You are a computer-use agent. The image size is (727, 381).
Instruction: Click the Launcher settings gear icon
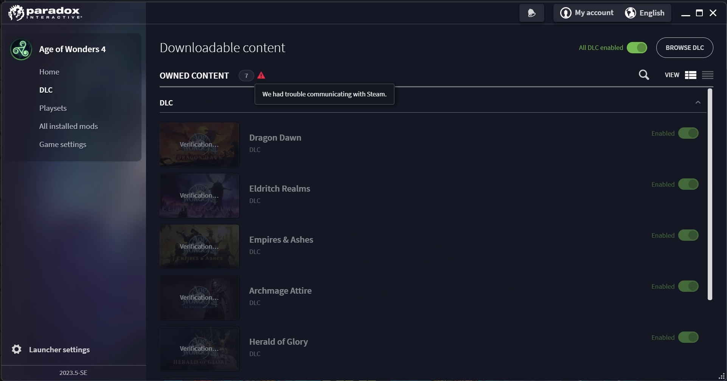[17, 349]
